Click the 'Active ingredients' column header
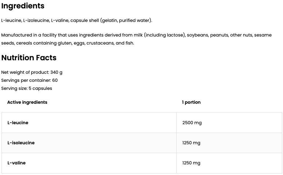This screenshot has height=175, width=283. coord(27,102)
